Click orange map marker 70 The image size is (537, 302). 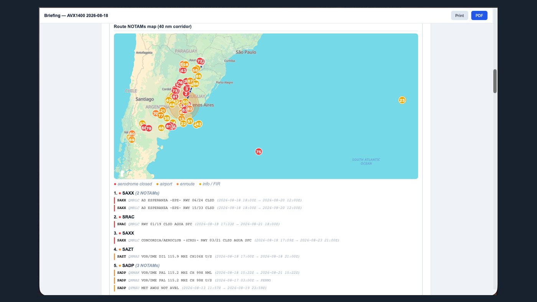(x=156, y=114)
